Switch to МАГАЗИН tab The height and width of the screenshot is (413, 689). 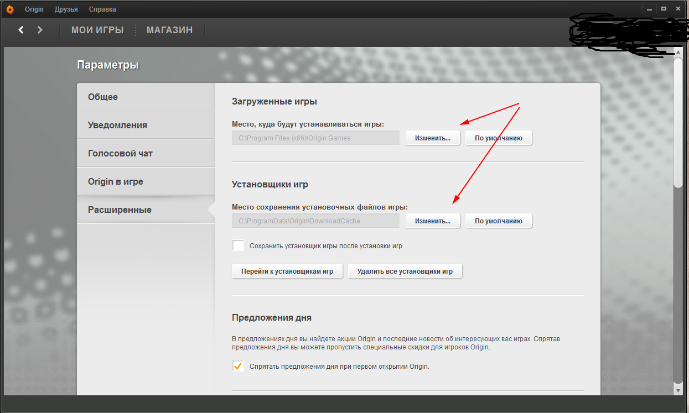[170, 30]
